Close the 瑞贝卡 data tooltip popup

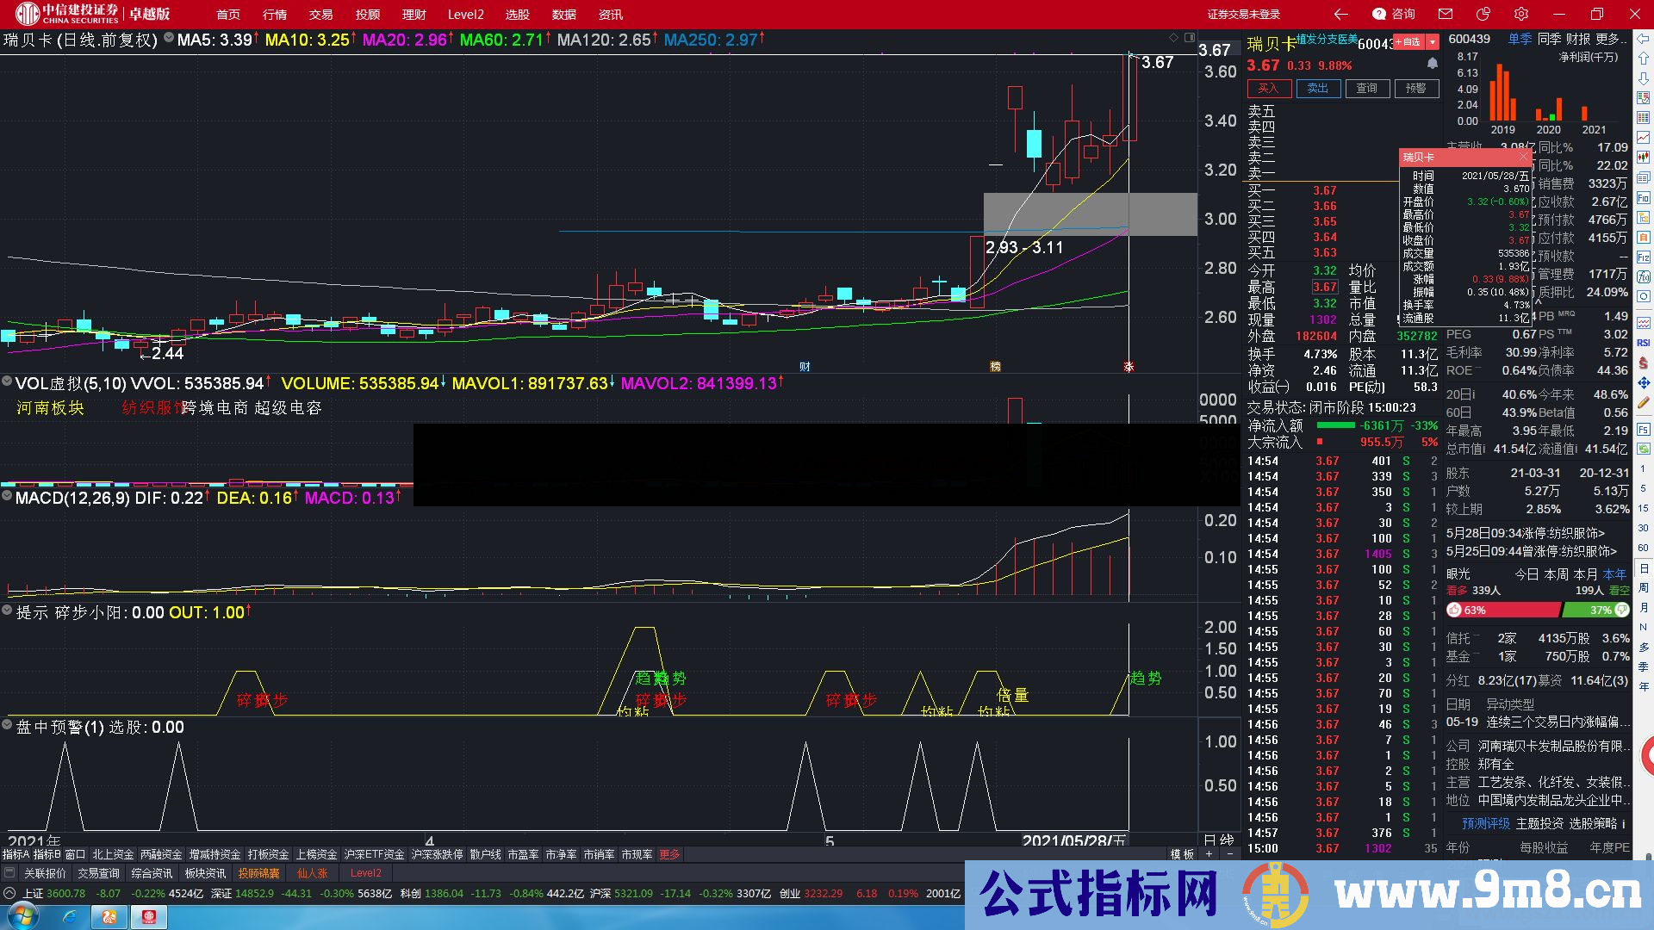point(1522,157)
